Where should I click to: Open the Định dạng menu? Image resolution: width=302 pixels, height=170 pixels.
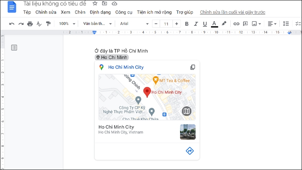pyautogui.click(x=100, y=12)
